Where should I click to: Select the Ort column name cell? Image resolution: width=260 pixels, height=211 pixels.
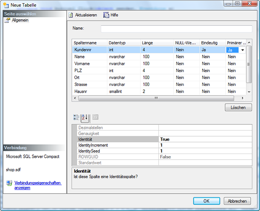90,77
